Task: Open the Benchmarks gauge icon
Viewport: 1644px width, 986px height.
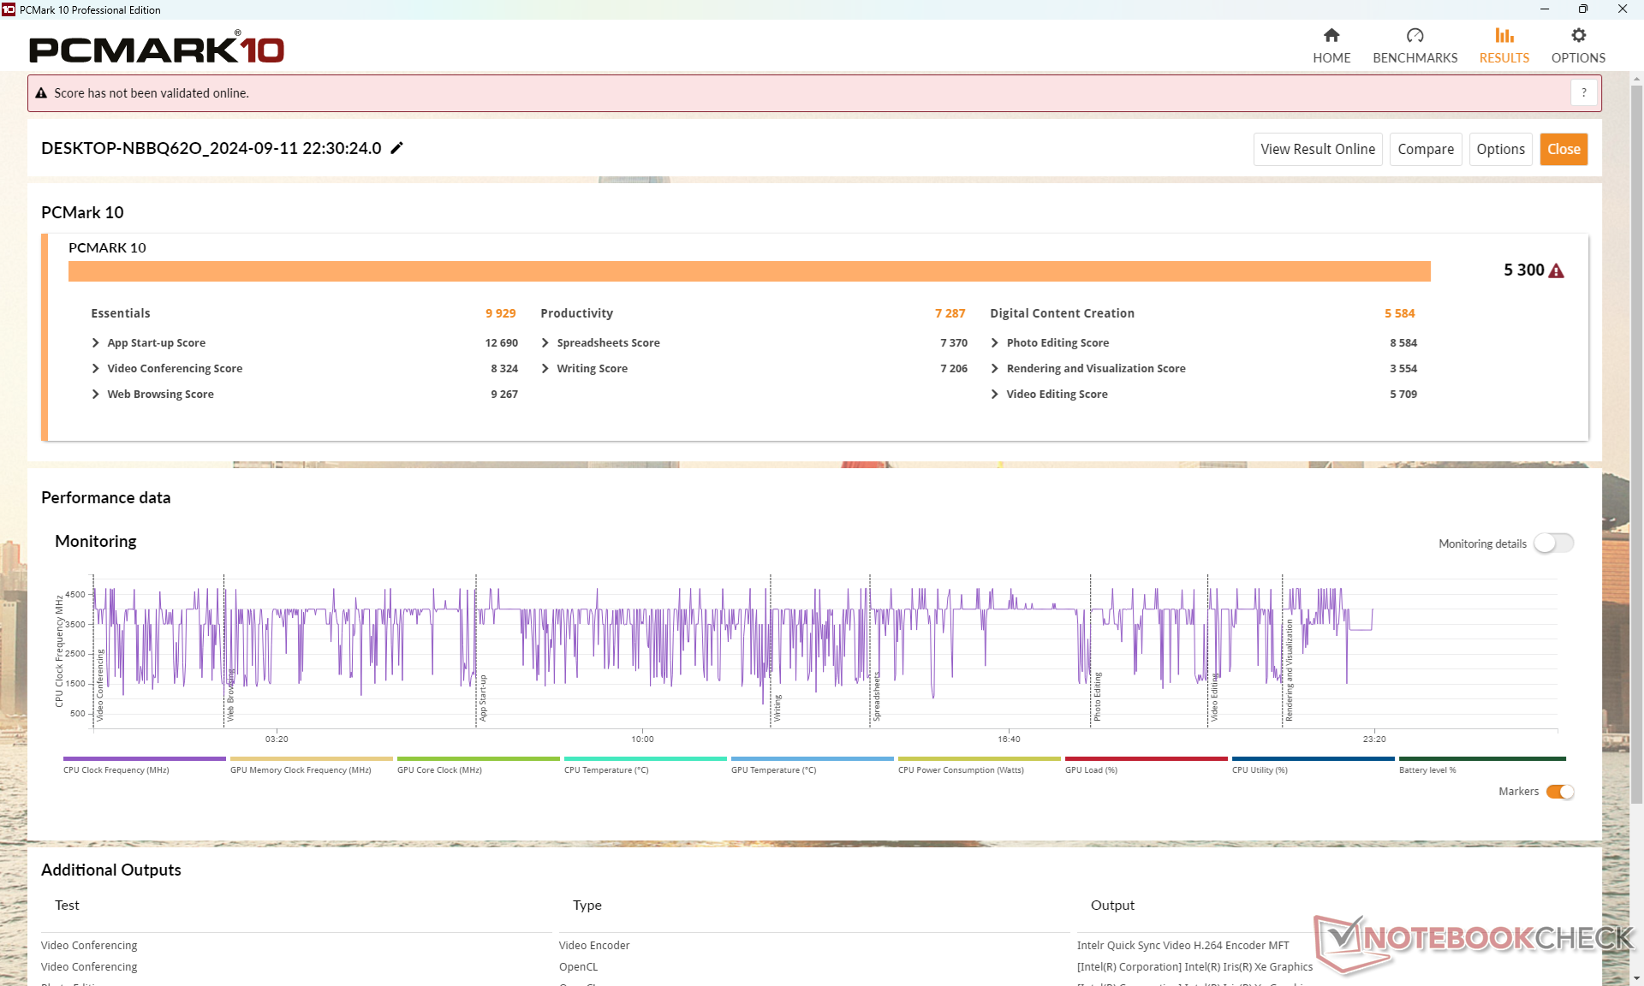Action: pyautogui.click(x=1415, y=36)
